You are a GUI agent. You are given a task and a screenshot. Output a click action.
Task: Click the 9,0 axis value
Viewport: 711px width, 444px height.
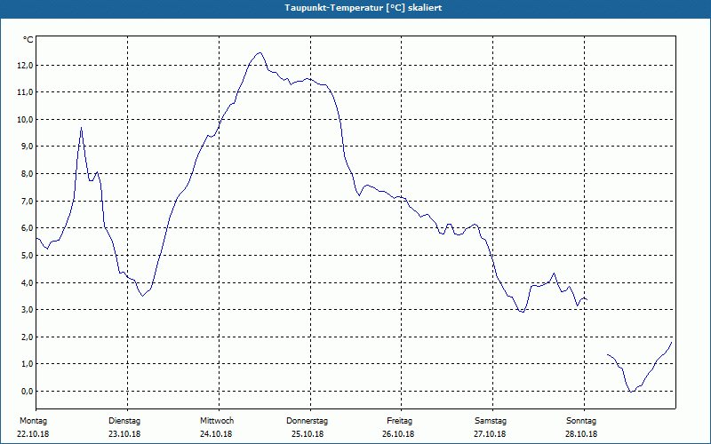(27, 147)
